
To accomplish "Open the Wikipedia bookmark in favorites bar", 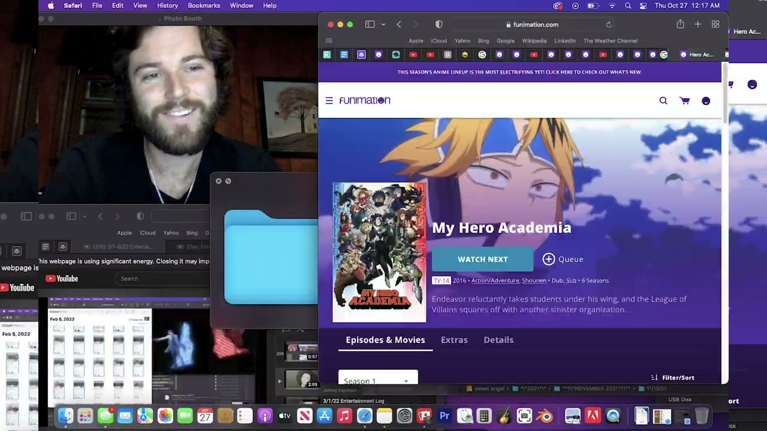I will point(535,41).
